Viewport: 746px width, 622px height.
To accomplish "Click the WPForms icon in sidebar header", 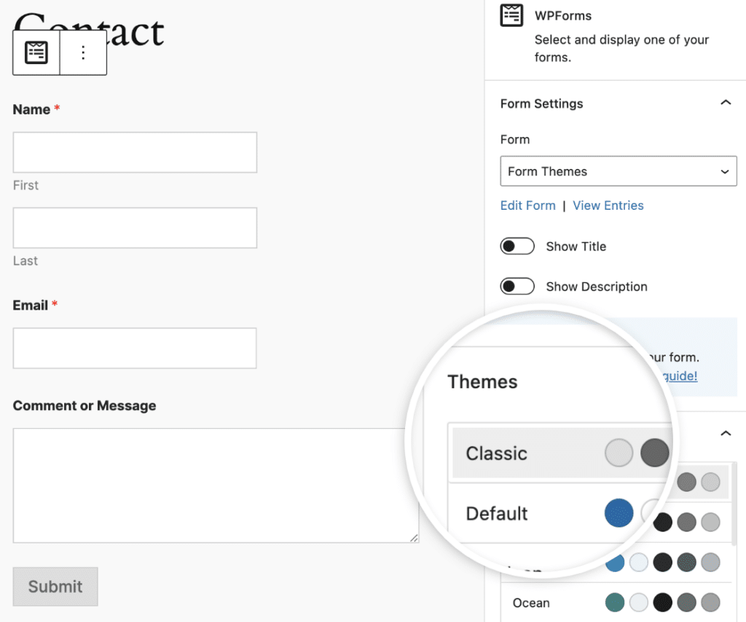I will coord(511,15).
